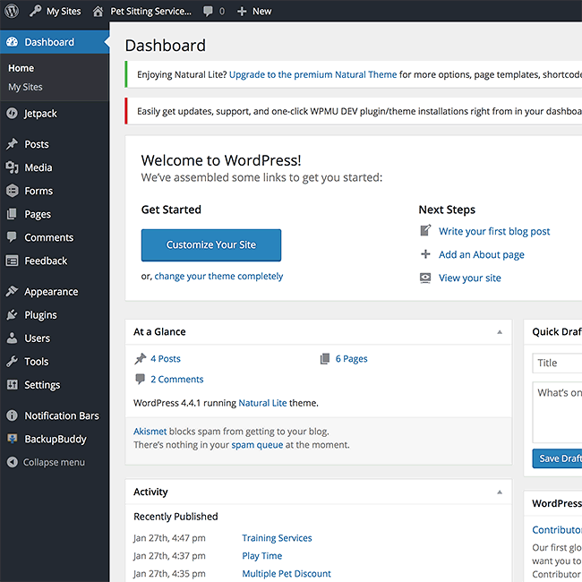Follow the View your site link
The image size is (582, 582).
pos(469,278)
